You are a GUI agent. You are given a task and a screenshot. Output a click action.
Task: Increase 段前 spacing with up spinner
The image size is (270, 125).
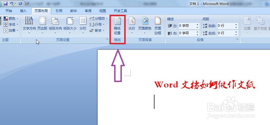(x=236, y=25)
